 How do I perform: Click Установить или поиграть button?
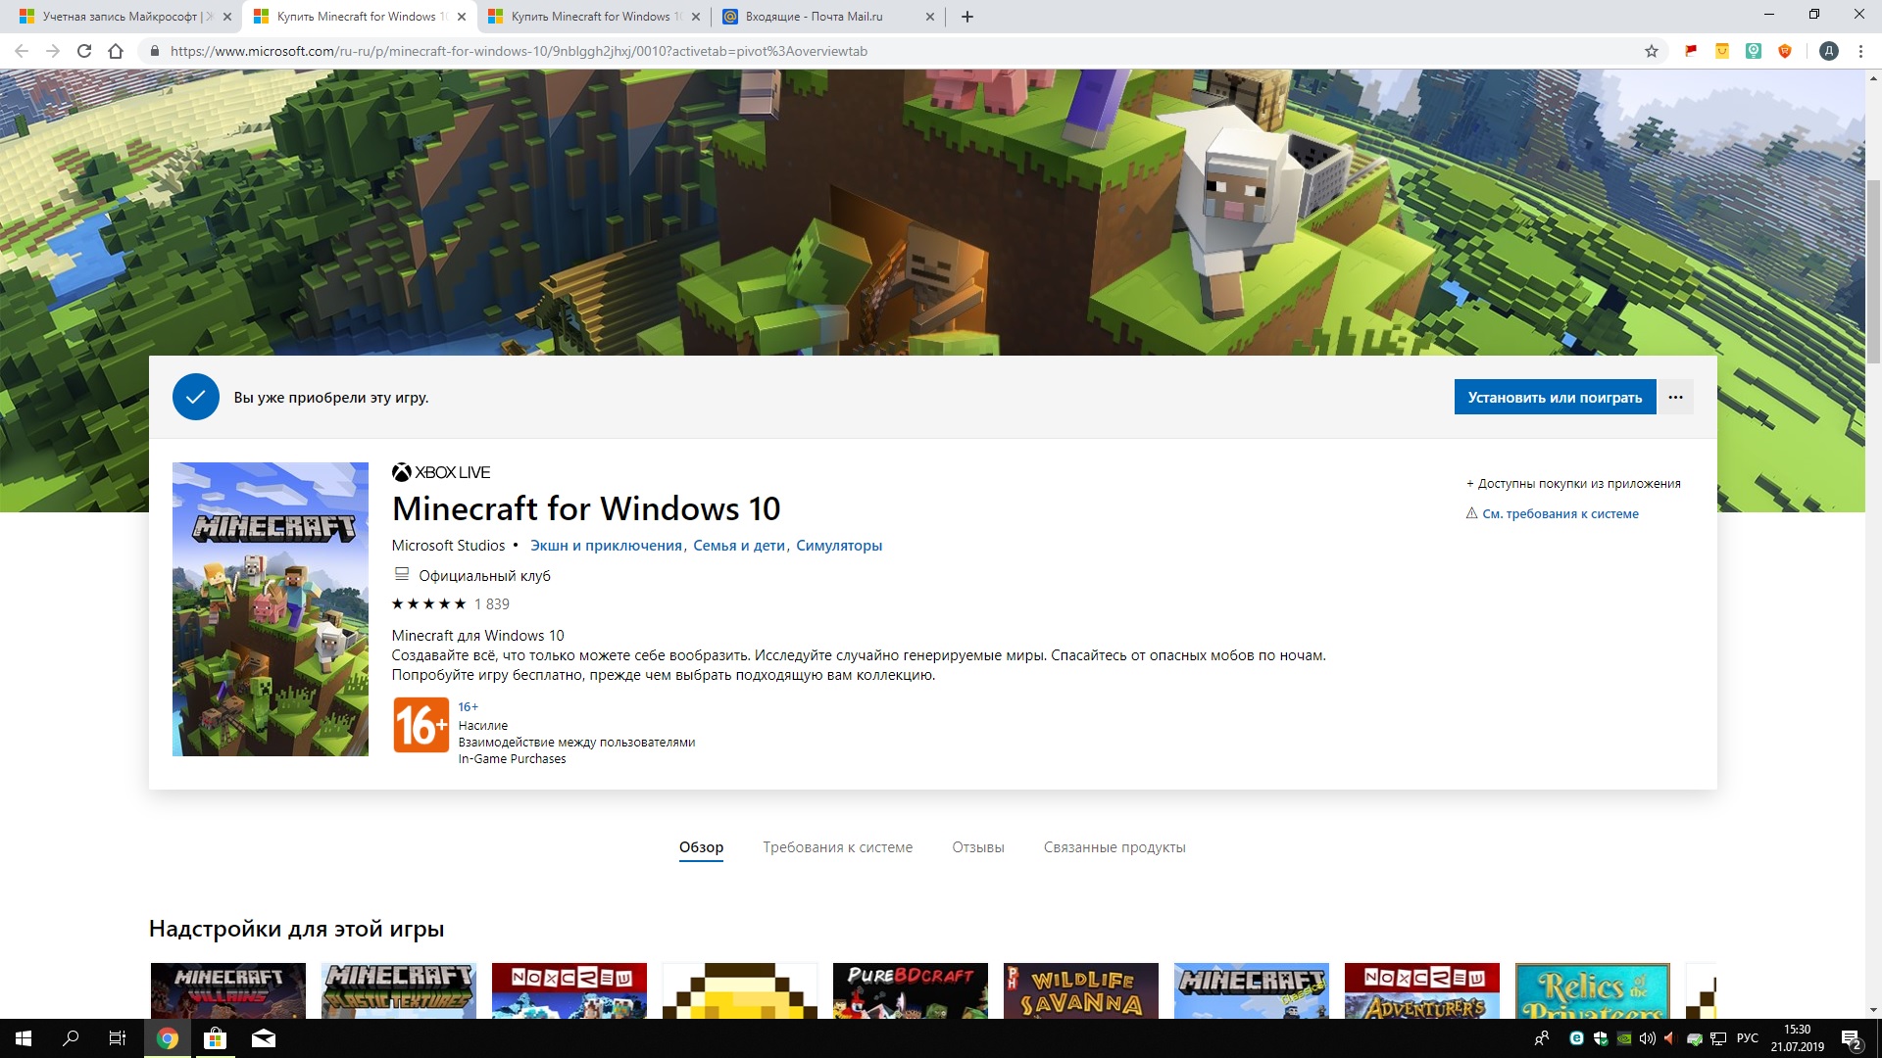1555,397
